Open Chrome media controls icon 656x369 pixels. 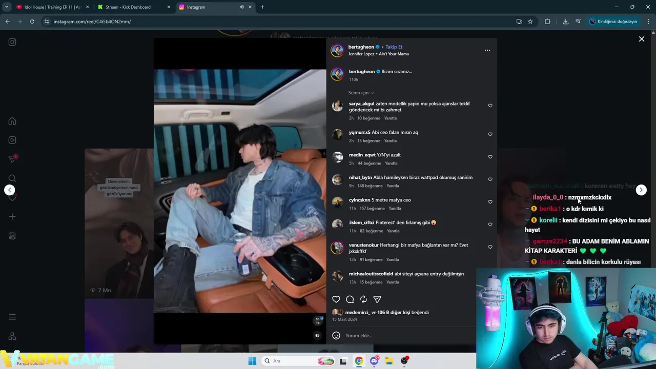tap(578, 22)
